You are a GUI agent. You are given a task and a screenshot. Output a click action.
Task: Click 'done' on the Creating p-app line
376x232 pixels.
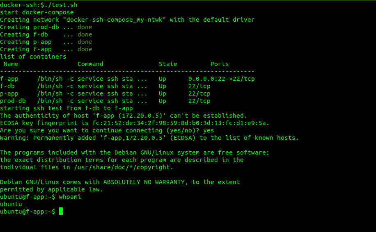(85, 42)
